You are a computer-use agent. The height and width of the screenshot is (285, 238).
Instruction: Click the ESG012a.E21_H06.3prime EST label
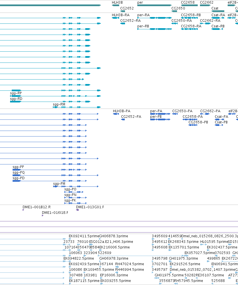point(111,242)
